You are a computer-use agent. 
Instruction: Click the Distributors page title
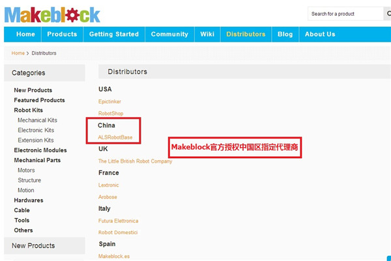[x=128, y=72]
